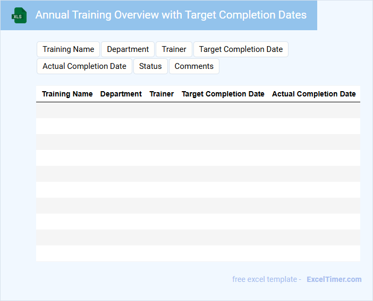Select the Comments tag button
The width and height of the screenshot is (373, 301).
click(x=194, y=66)
